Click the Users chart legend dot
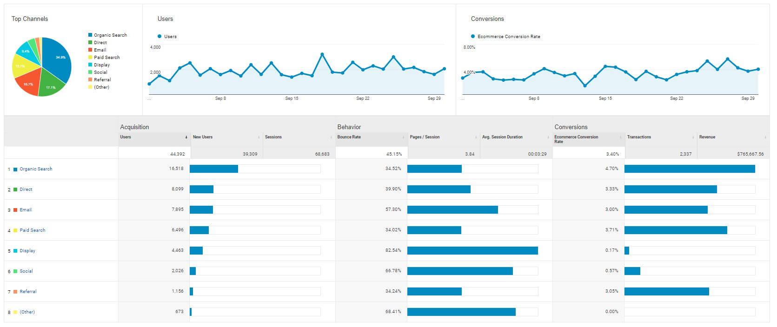The image size is (777, 327). [159, 36]
